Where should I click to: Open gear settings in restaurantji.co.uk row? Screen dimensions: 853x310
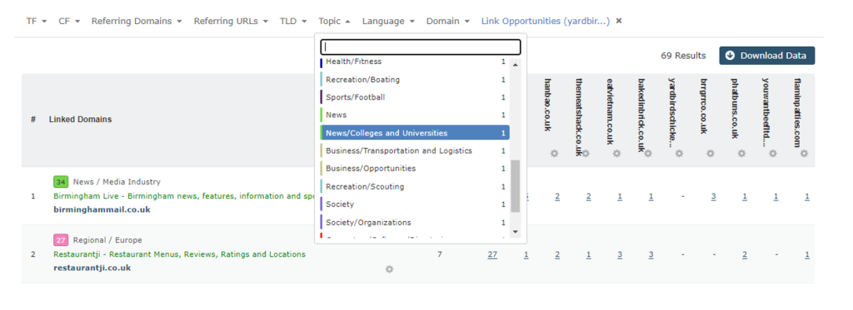coord(389,268)
